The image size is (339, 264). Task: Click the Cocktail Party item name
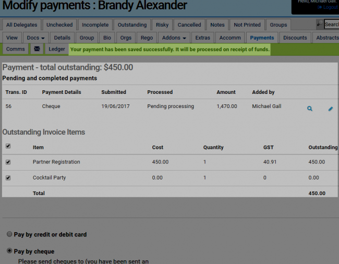coord(50,178)
